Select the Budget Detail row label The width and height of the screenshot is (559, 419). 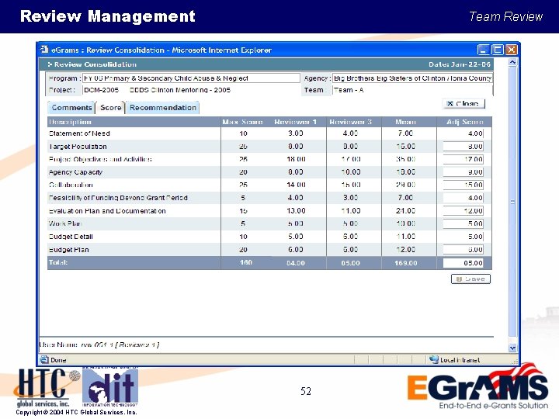point(71,237)
